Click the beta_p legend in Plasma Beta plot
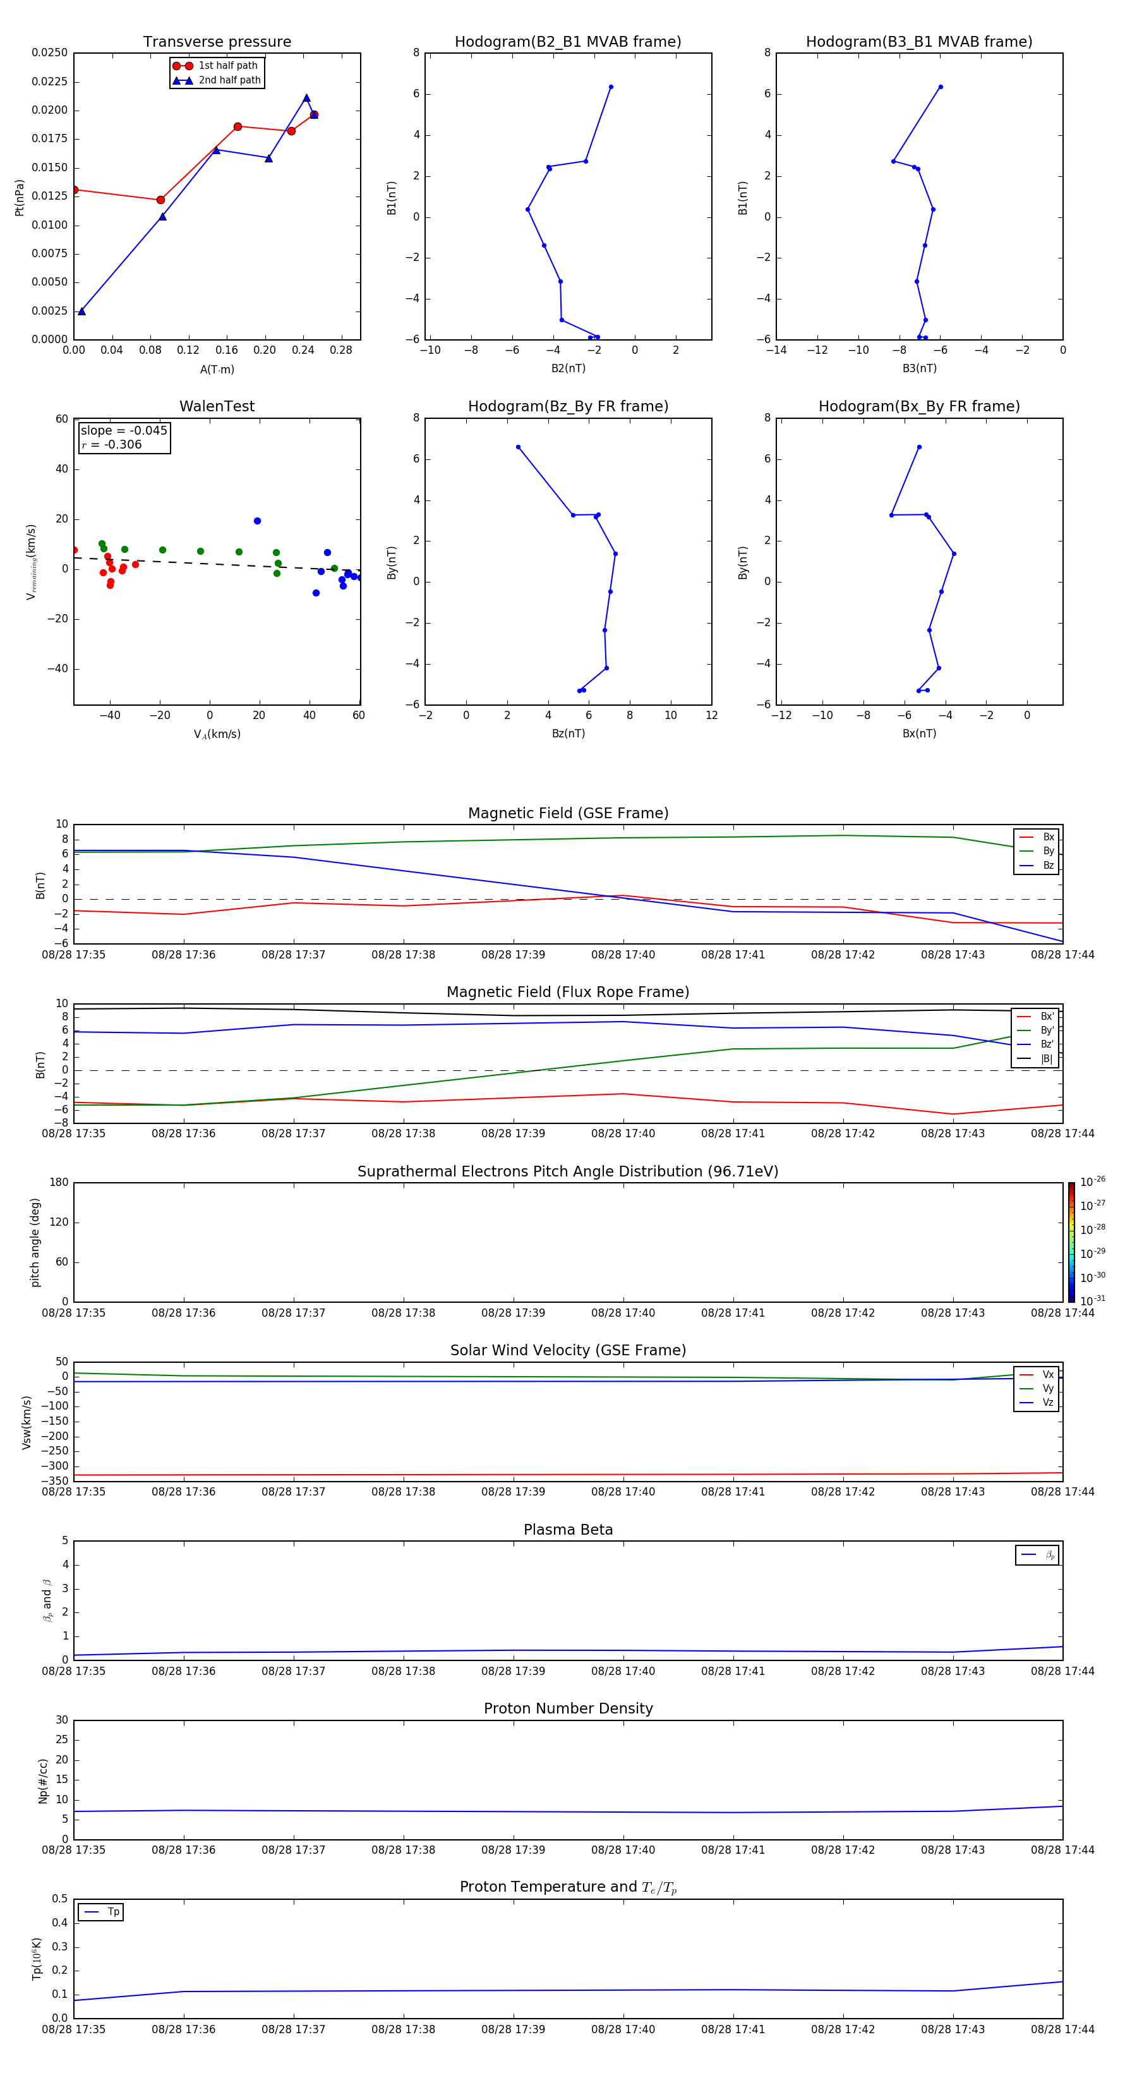Image resolution: width=1137 pixels, height=2085 pixels. point(1037,1555)
